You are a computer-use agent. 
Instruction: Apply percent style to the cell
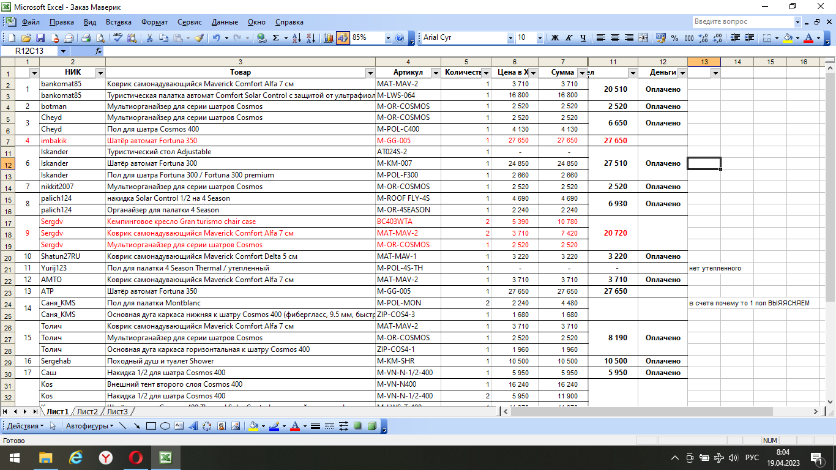674,38
